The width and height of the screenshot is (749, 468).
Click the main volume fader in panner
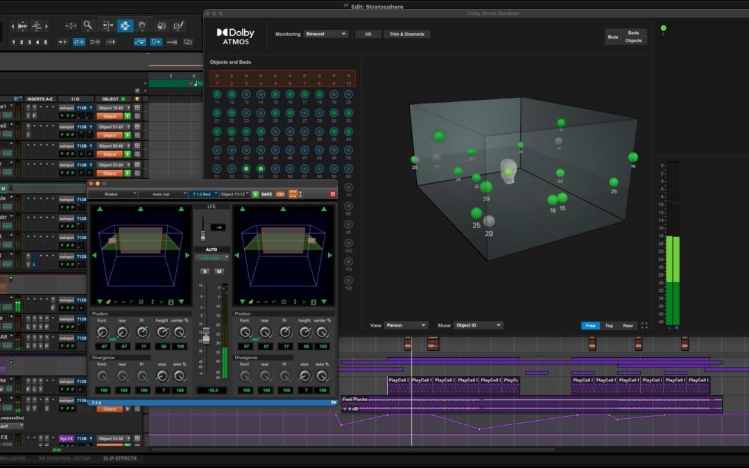click(x=206, y=336)
